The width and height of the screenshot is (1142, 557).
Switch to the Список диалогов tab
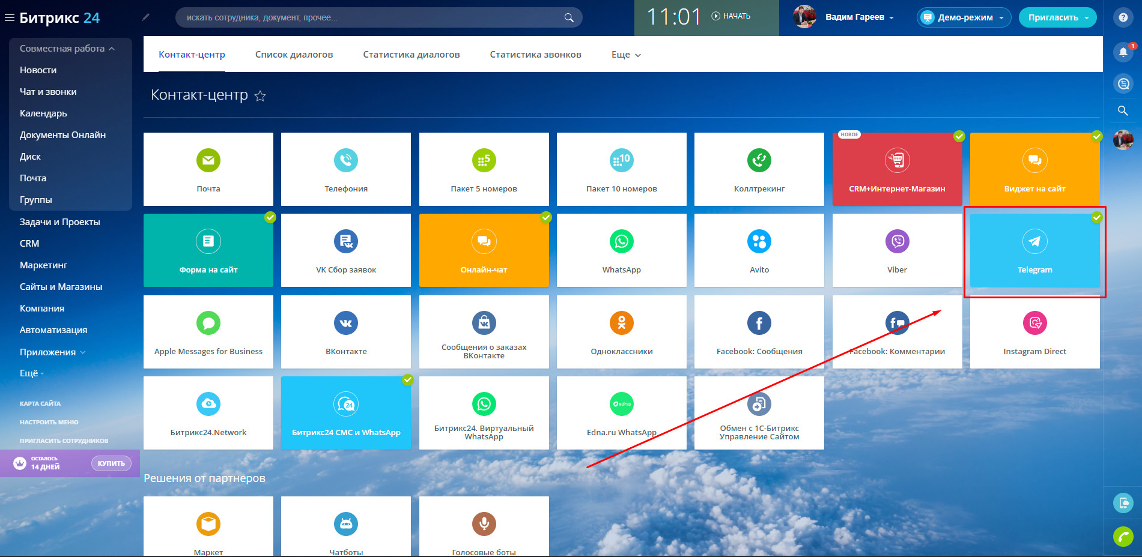coord(294,55)
